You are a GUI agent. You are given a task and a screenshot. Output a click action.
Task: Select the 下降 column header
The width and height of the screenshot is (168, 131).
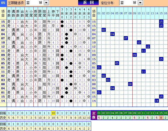[58, 13]
